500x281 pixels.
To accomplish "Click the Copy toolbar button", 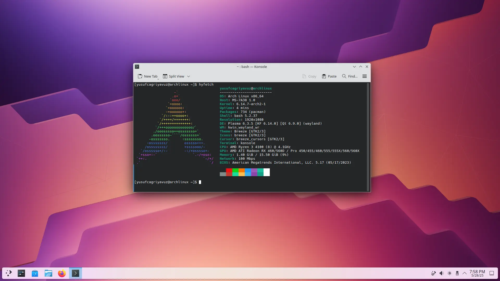I will [309, 76].
